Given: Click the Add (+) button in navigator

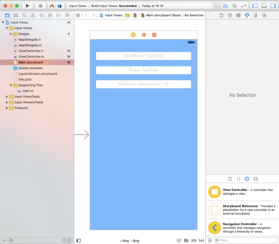Looking at the screenshot, I should (4, 241).
